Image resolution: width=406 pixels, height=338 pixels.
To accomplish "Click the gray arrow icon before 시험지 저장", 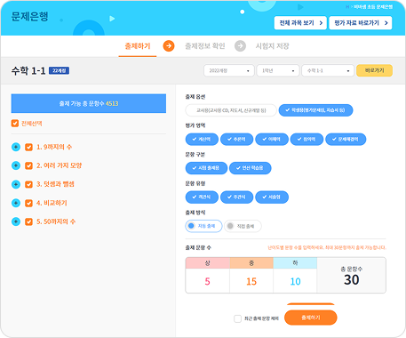I will pyautogui.click(x=240, y=46).
